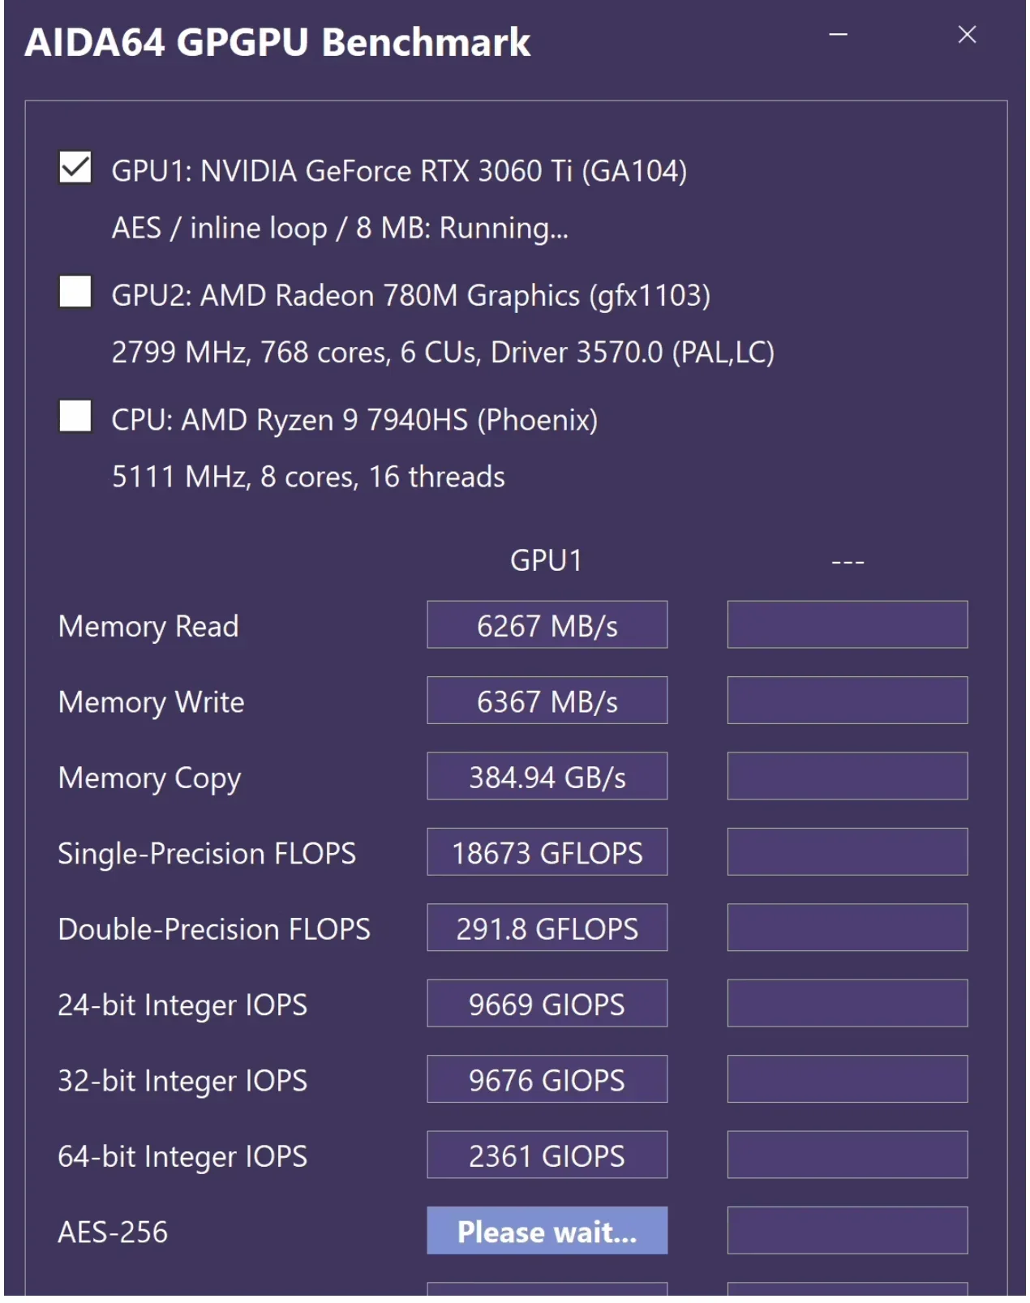Click the GPU1 results column header

tap(546, 560)
